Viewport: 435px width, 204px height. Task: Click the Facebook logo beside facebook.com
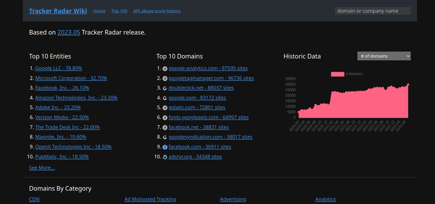[165, 147]
